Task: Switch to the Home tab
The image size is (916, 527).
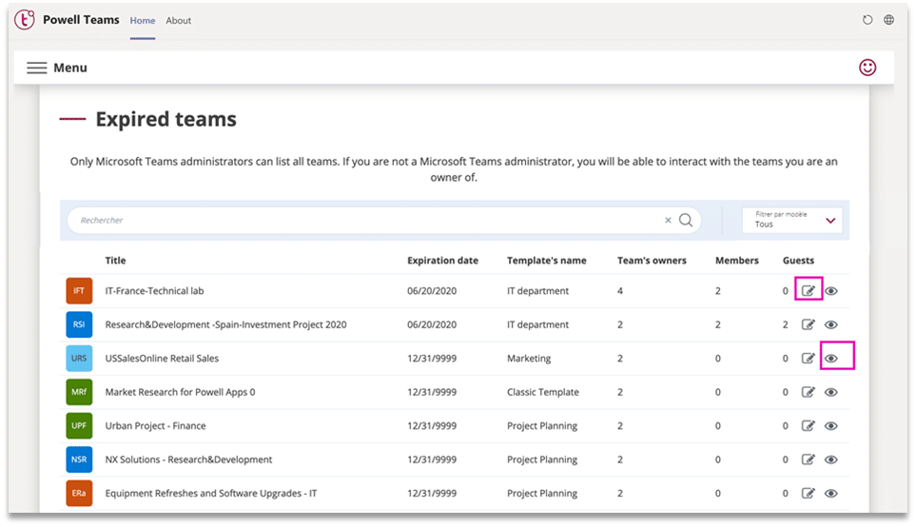Action: (x=142, y=20)
